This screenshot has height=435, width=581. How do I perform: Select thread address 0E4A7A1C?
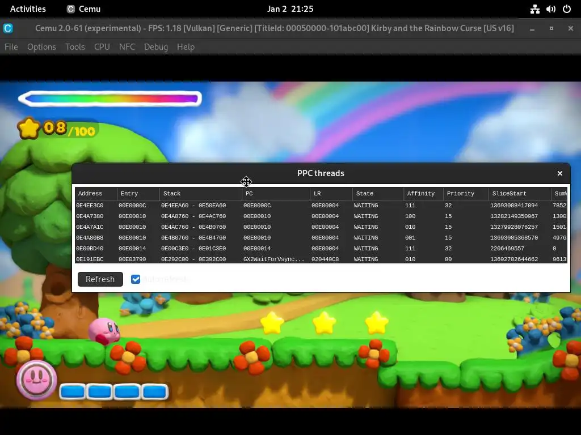90,227
